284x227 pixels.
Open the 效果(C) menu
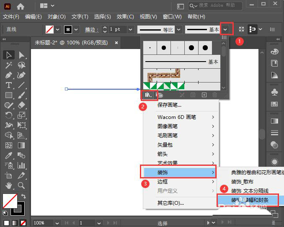pyautogui.click(x=125, y=17)
